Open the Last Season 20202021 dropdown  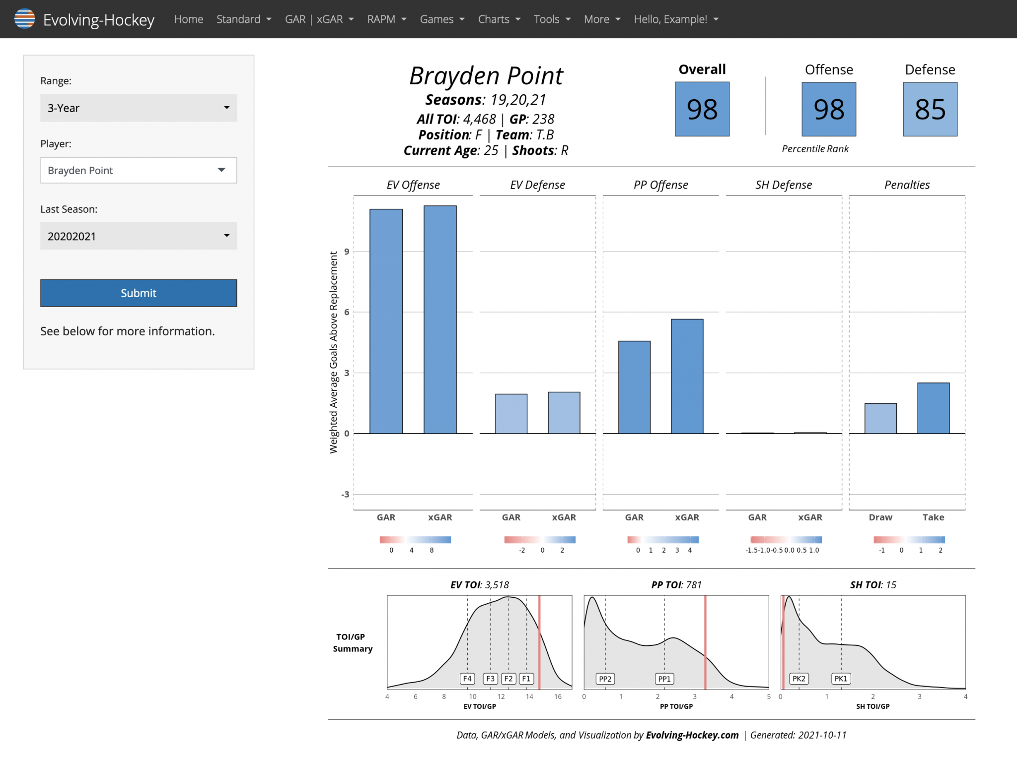coord(139,236)
